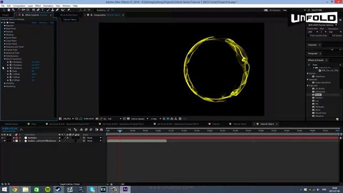The image size is (343, 193).
Task: Switch to the Render Queue tab
Action: pyautogui.click(x=11, y=124)
